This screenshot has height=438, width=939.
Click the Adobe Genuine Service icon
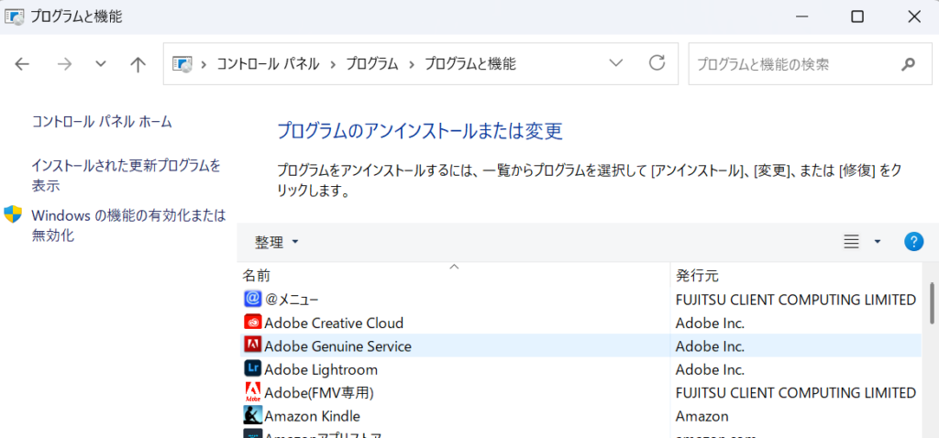pyautogui.click(x=253, y=345)
